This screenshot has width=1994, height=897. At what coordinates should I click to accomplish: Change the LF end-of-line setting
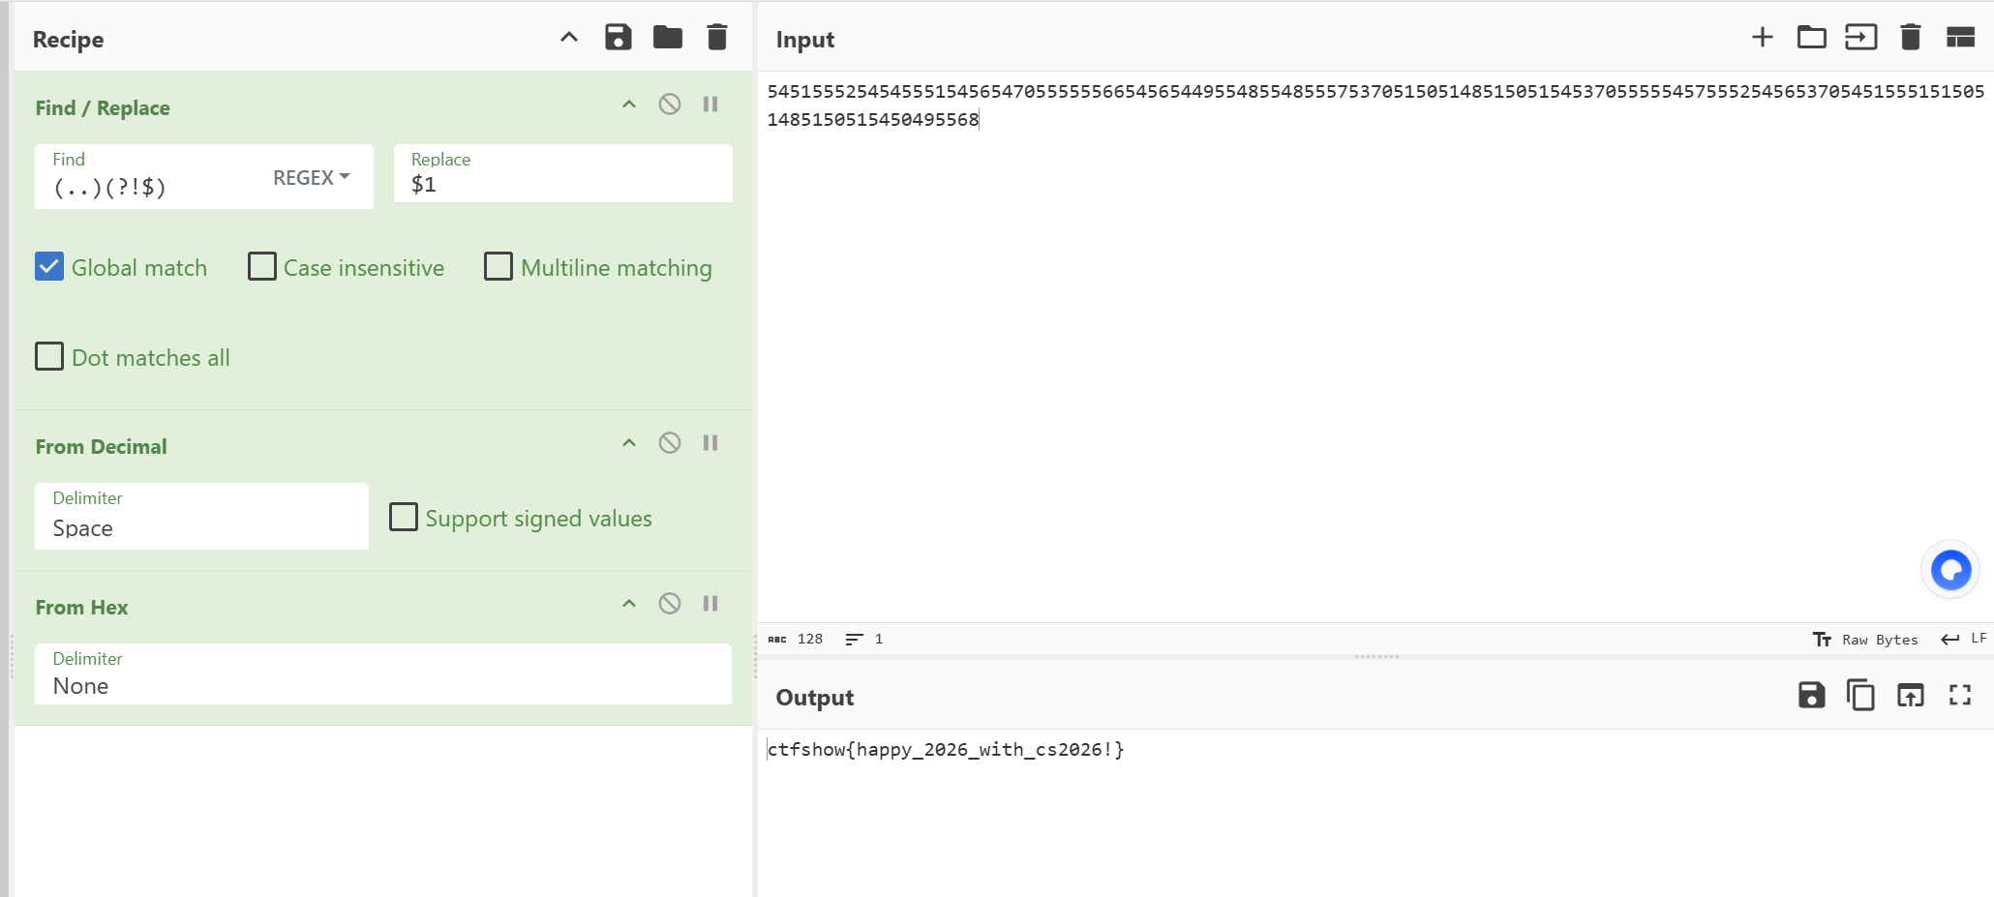[1964, 640]
